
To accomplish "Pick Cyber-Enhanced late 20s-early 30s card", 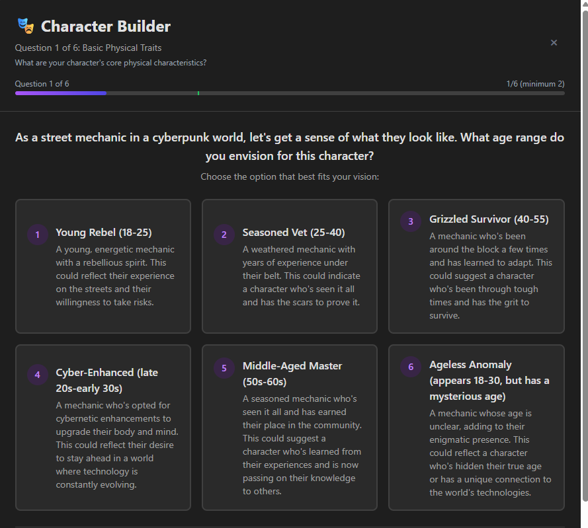I will click(103, 427).
